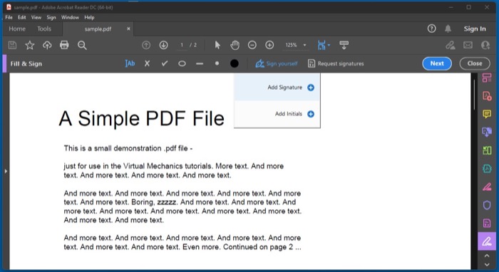Open help question mark icon
The image size is (499, 272).
pyautogui.click(x=431, y=28)
